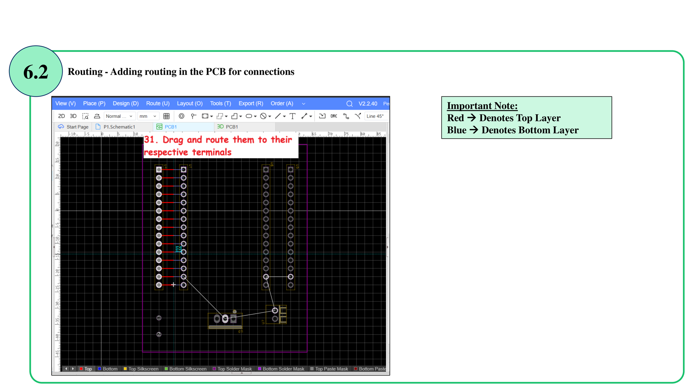Select the dashed fill region tool
693x390 pixels.
(220, 116)
